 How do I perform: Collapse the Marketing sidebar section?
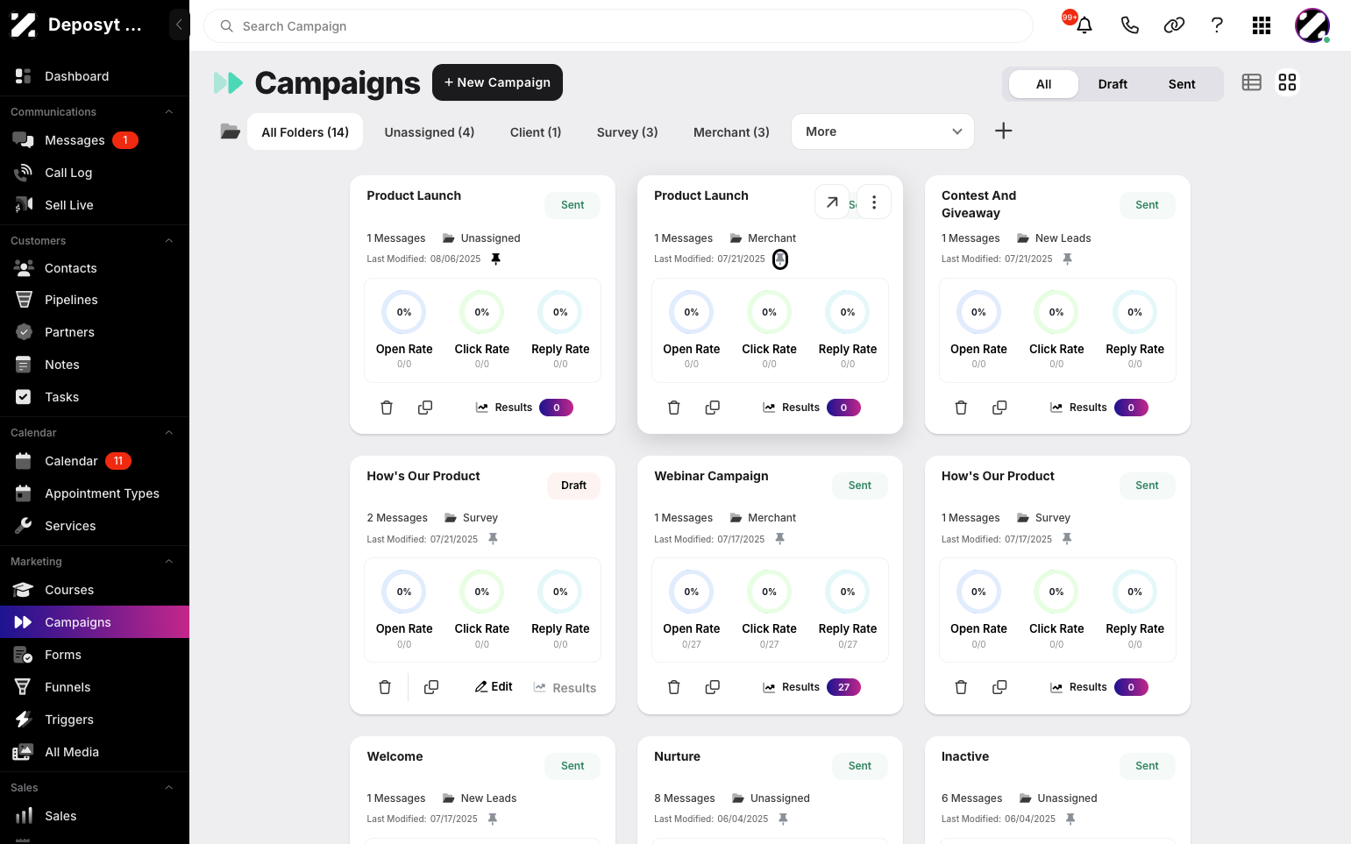169,562
